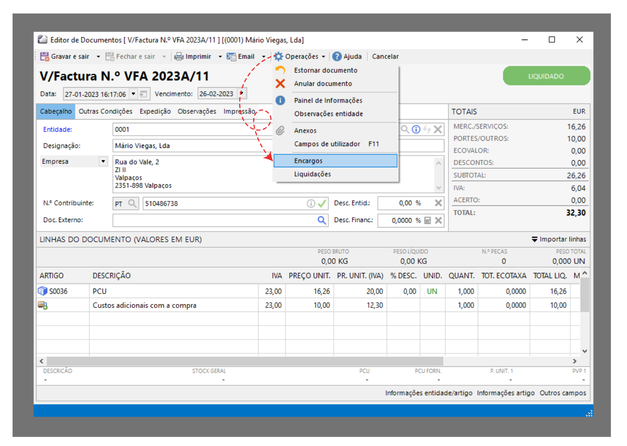
Task: Clear Desc. Entid. with its X icon
Action: 438,203
